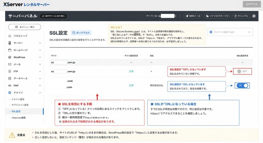Collapse the ドメイン section chevron
The height and width of the screenshot is (143, 263).
pyautogui.click(x=40, y=92)
